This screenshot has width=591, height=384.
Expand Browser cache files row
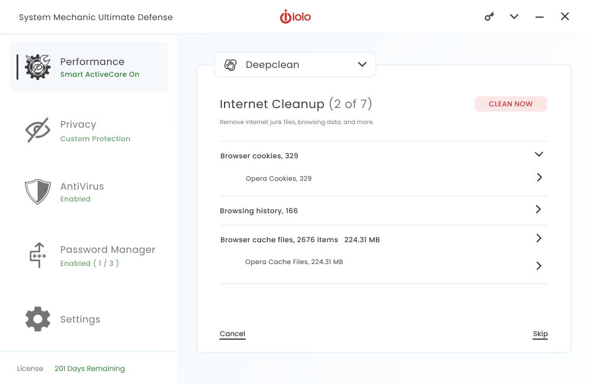tap(538, 238)
